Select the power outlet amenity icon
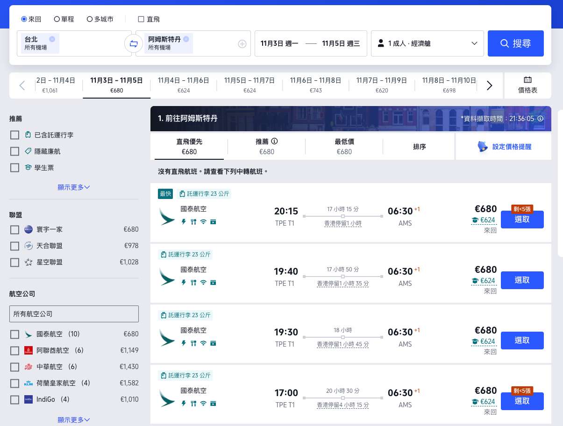563x426 pixels. (x=184, y=222)
